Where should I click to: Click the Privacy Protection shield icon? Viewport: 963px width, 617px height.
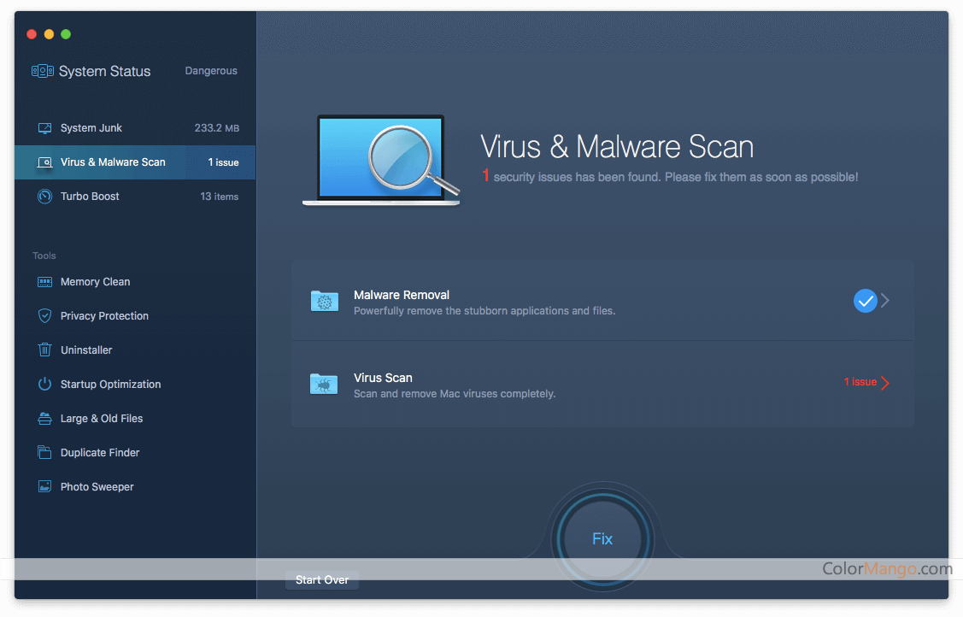pyautogui.click(x=44, y=316)
